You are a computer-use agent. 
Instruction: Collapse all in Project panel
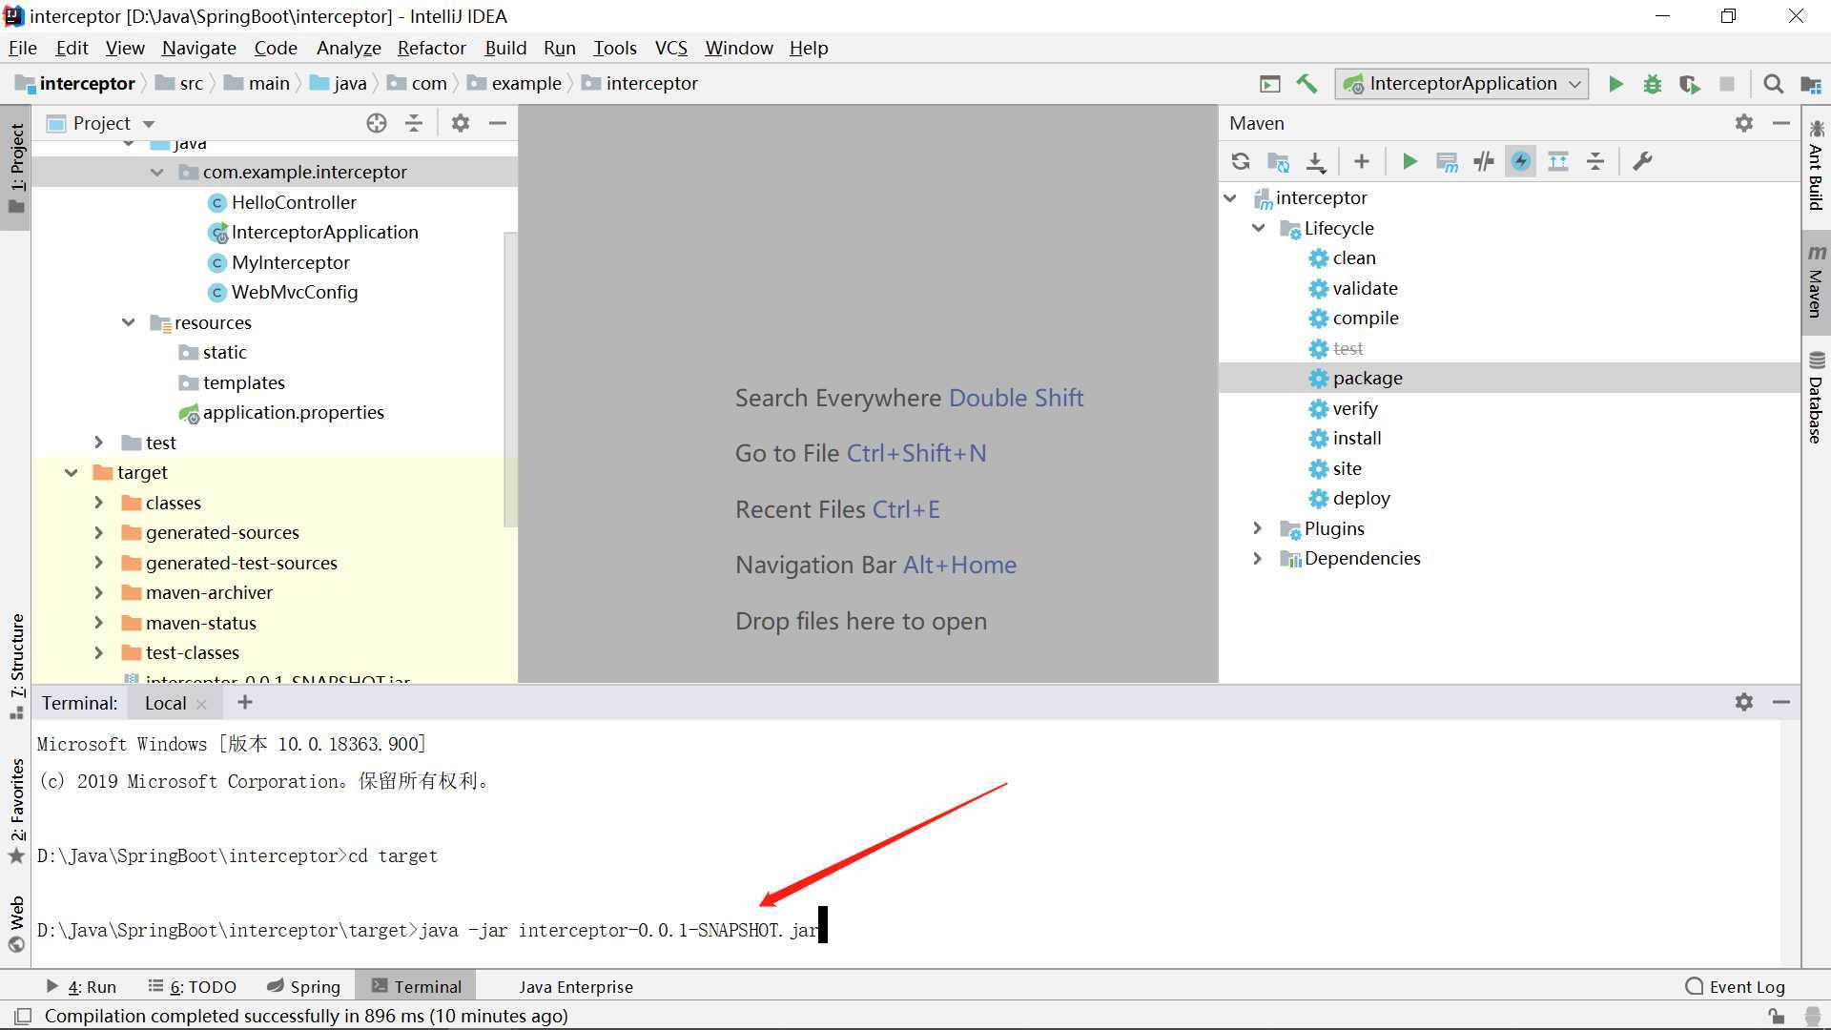414,123
